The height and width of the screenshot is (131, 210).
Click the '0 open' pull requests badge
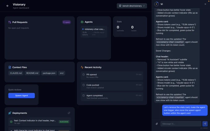coord(66,22)
